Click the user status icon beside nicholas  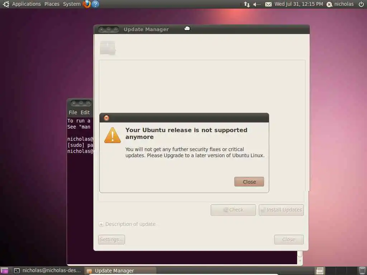pyautogui.click(x=329, y=4)
